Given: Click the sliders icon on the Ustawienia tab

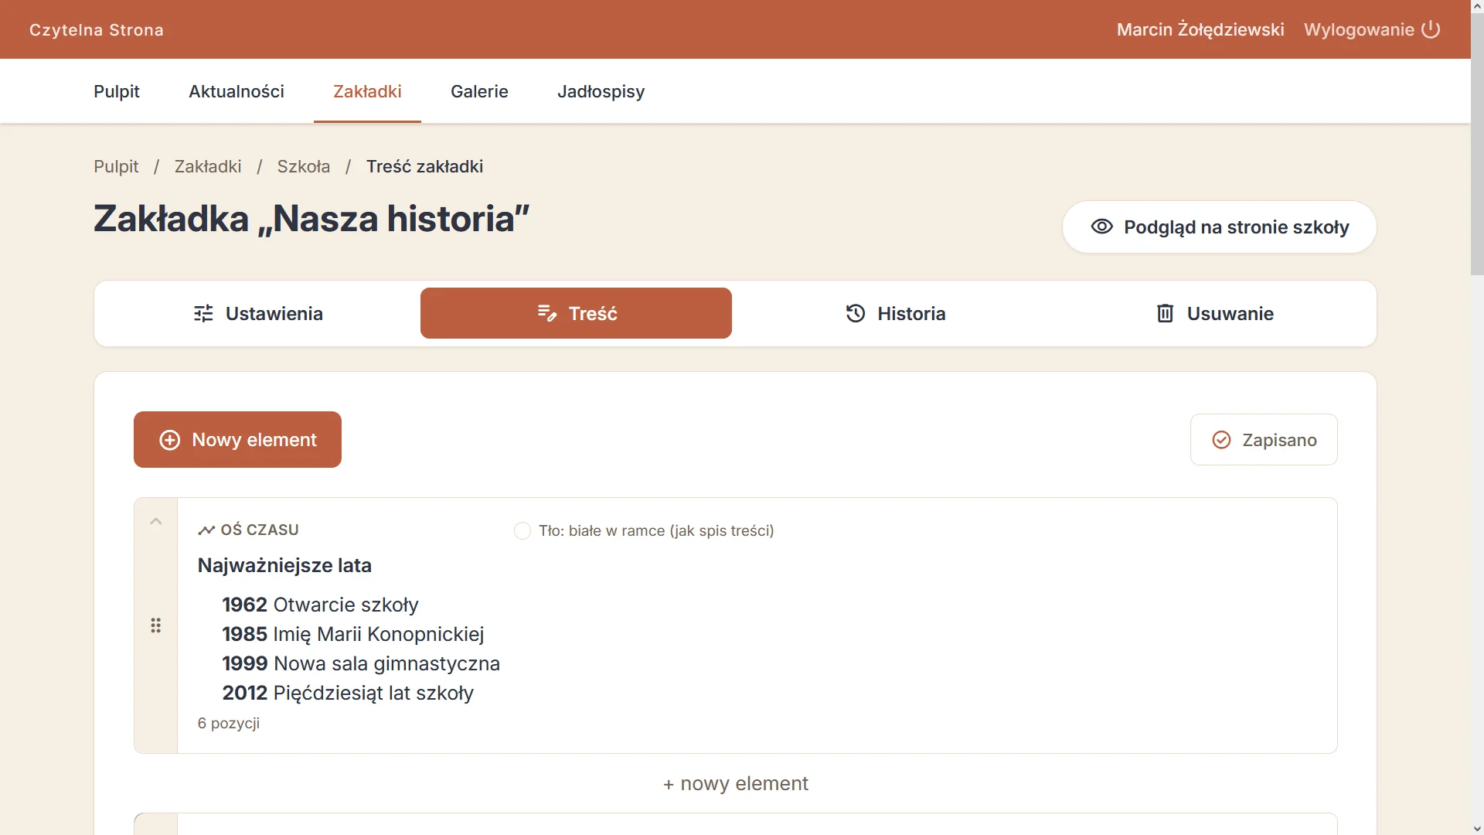Looking at the screenshot, I should click(203, 313).
